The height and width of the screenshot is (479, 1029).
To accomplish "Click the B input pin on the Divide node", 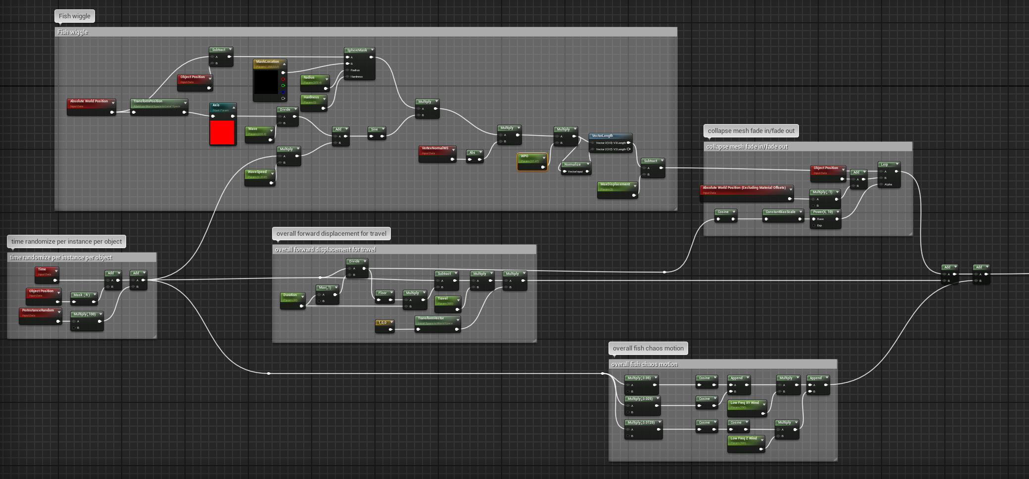I will (x=280, y=123).
